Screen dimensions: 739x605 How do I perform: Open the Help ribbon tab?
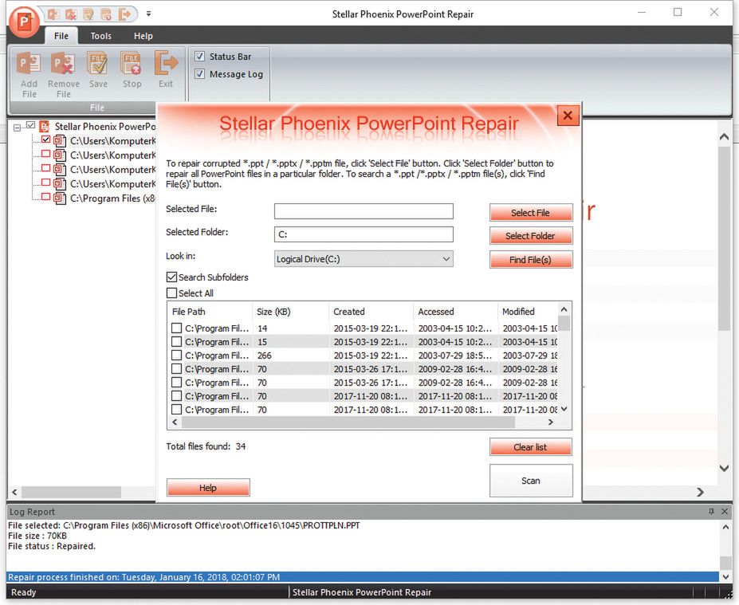tap(143, 36)
